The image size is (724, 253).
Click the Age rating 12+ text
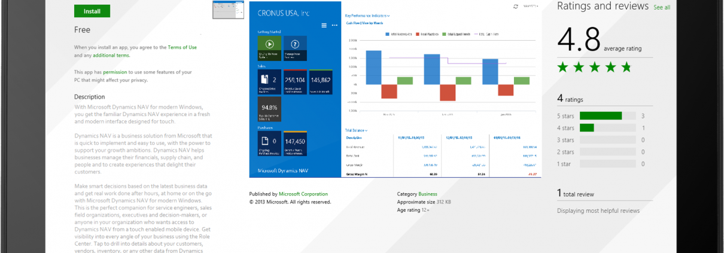[413, 210]
